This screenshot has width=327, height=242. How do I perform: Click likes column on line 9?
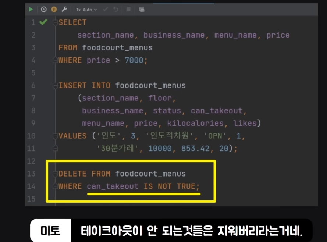click(x=245, y=123)
